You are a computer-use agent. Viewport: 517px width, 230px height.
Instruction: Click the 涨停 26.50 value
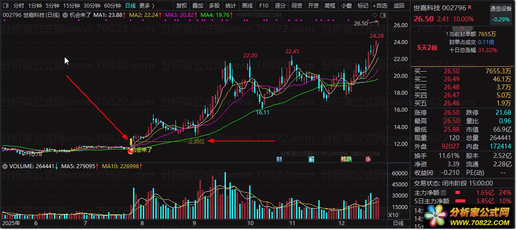tap(451, 113)
